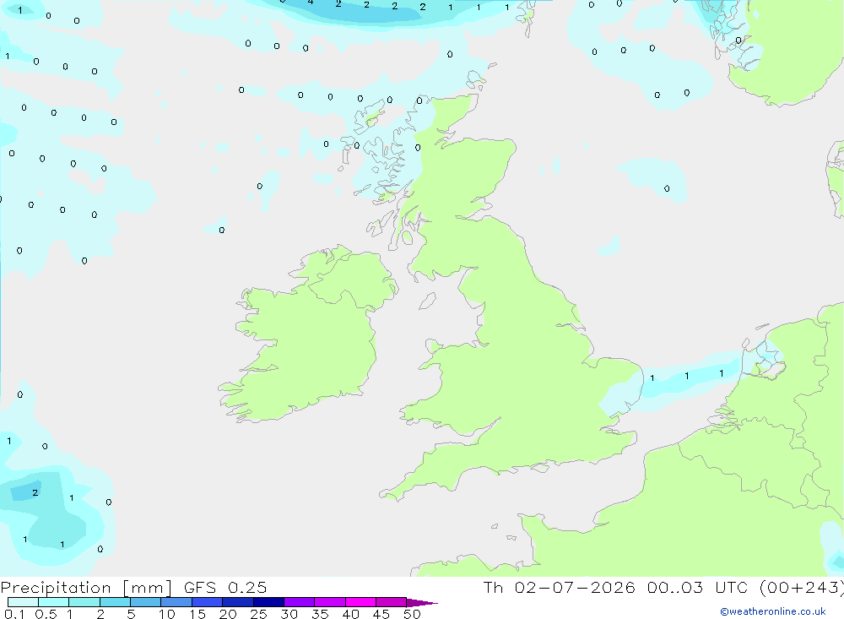
Task: Select the 40–45 mm magenta legend swatch
Action: pyautogui.click(x=360, y=602)
